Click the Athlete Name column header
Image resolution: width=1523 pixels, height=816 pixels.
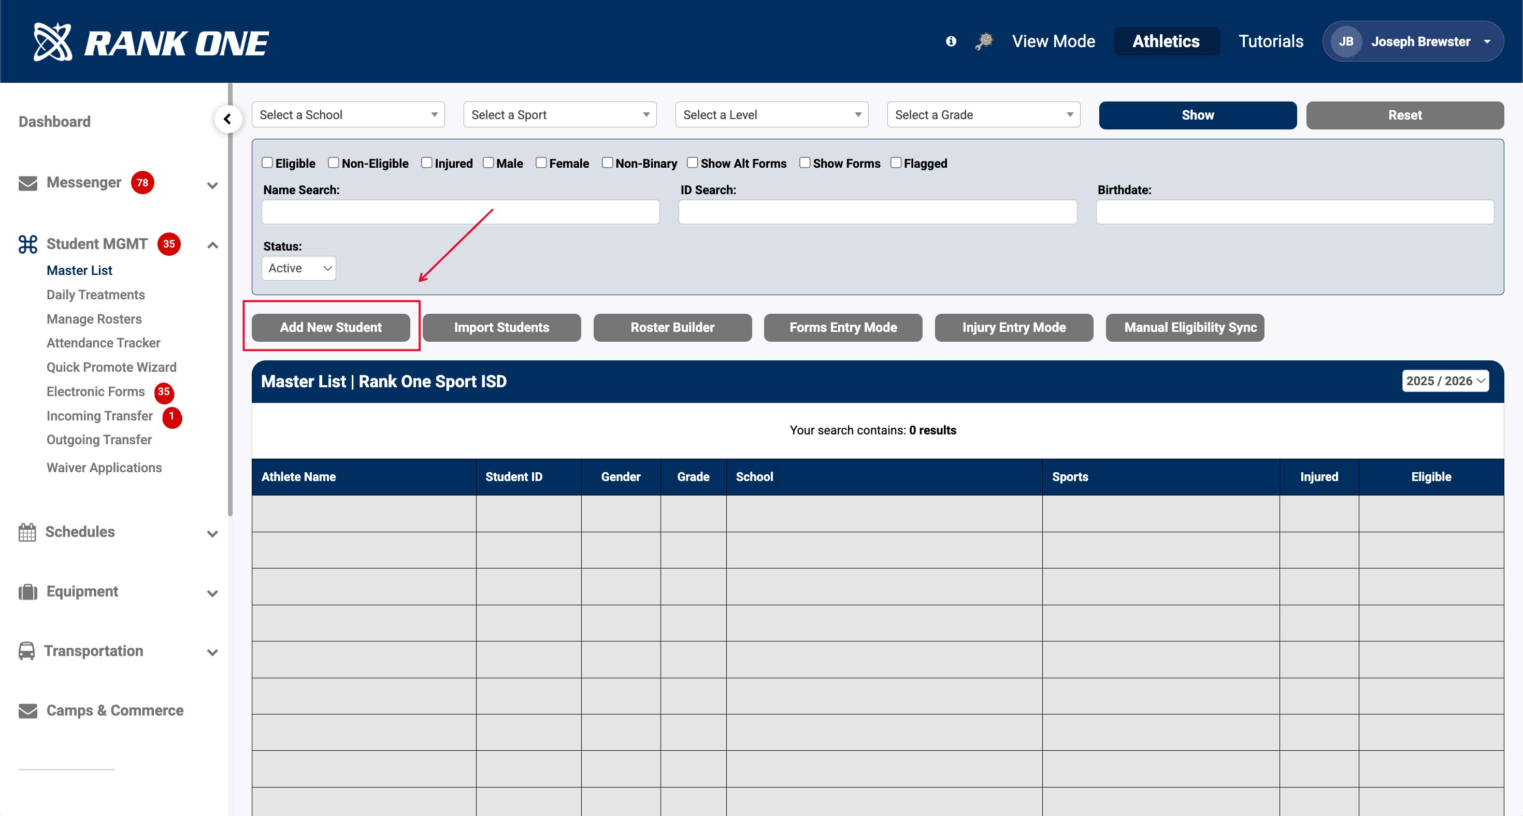(x=363, y=477)
